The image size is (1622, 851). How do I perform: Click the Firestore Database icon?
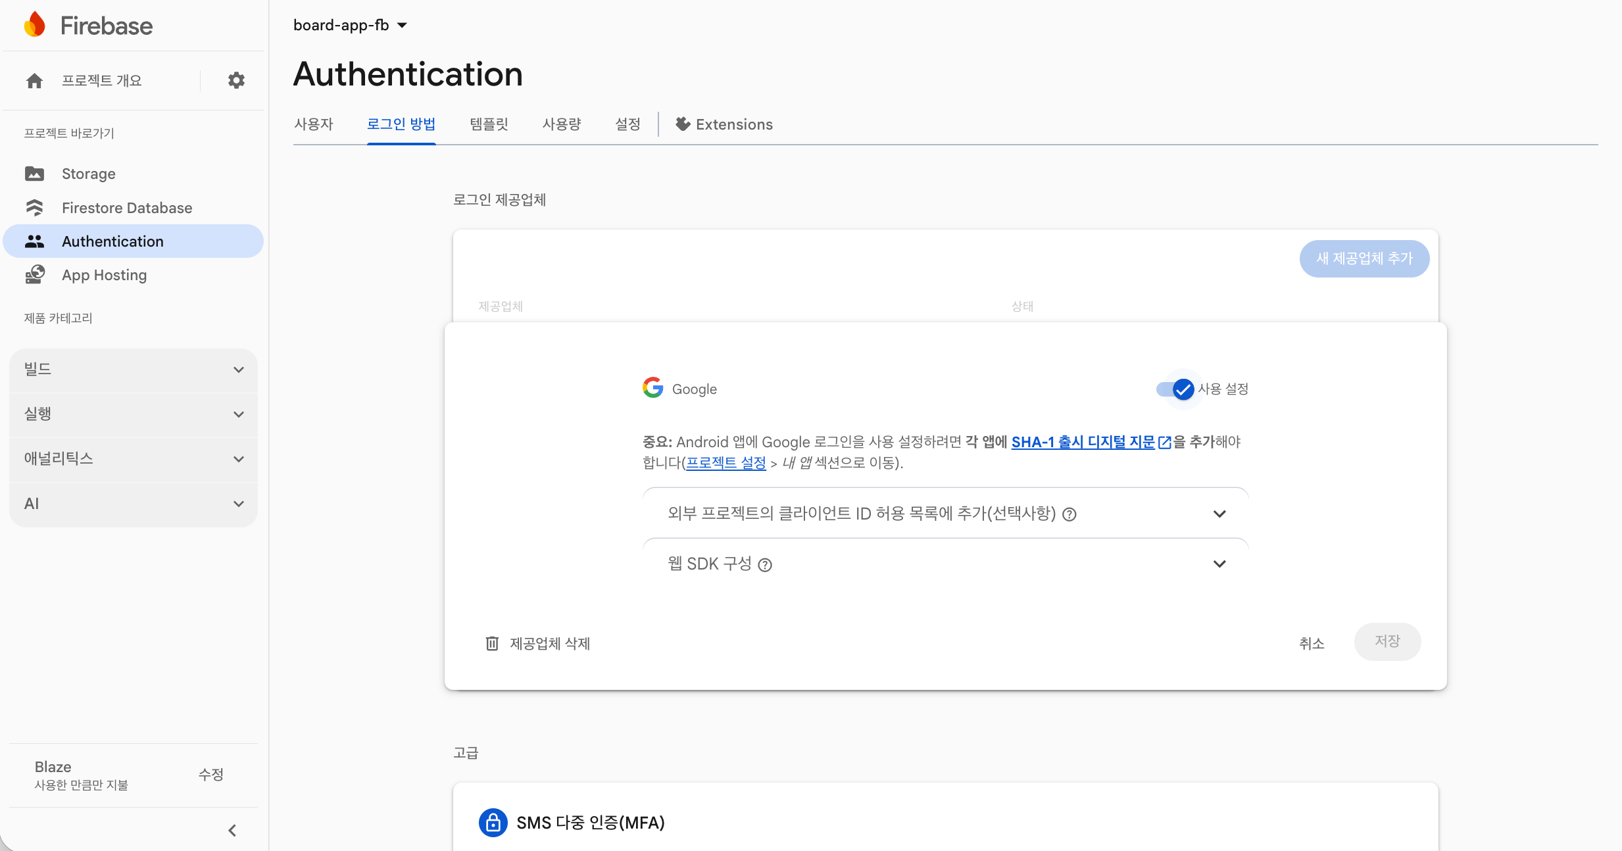(34, 208)
